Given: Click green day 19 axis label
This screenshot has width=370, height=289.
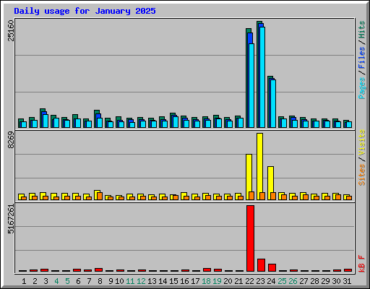Looking at the screenshot, I should pyautogui.click(x=217, y=281).
